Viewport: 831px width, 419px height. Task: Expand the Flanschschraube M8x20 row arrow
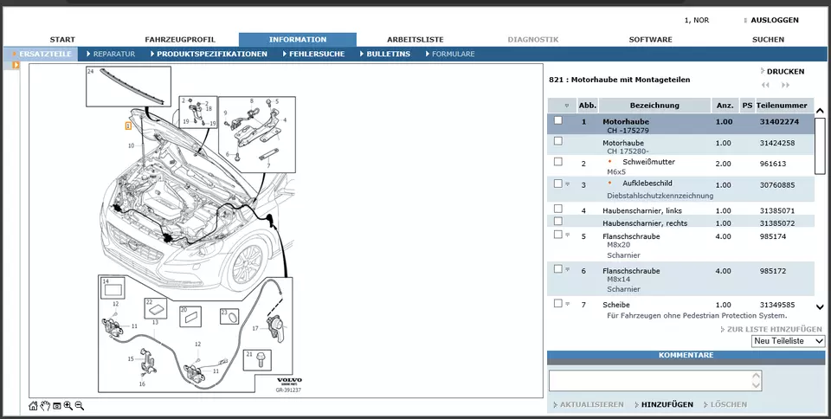(568, 235)
